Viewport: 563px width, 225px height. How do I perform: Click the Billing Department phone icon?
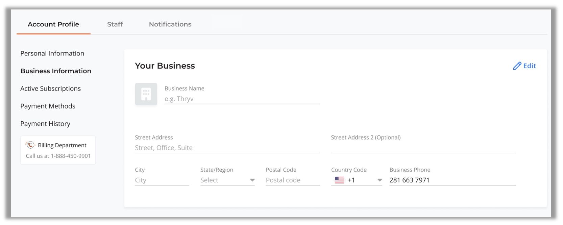30,145
